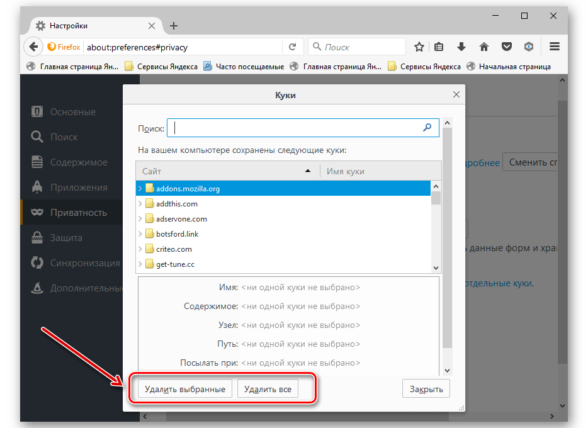Go to the Home page icon
The height and width of the screenshot is (428, 588).
pyautogui.click(x=484, y=47)
